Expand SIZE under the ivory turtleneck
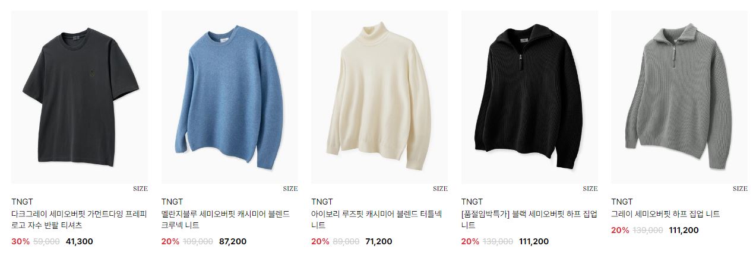The image size is (753, 268). tap(440, 189)
